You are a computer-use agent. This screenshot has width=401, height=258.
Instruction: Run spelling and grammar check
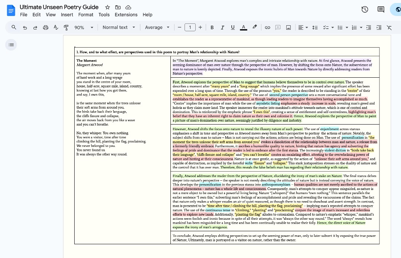click(55, 27)
